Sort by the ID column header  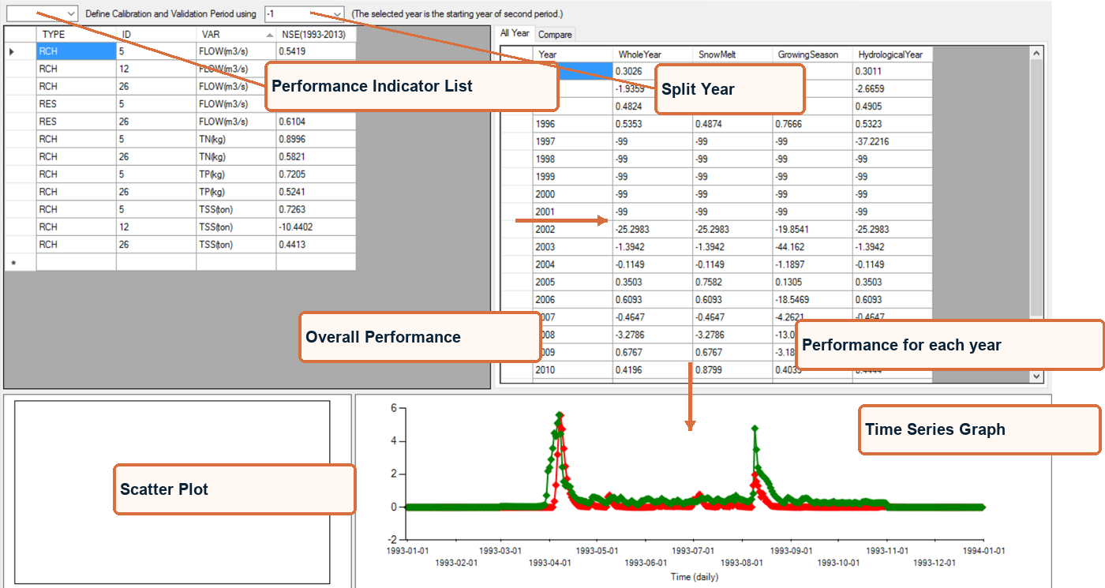(156, 35)
